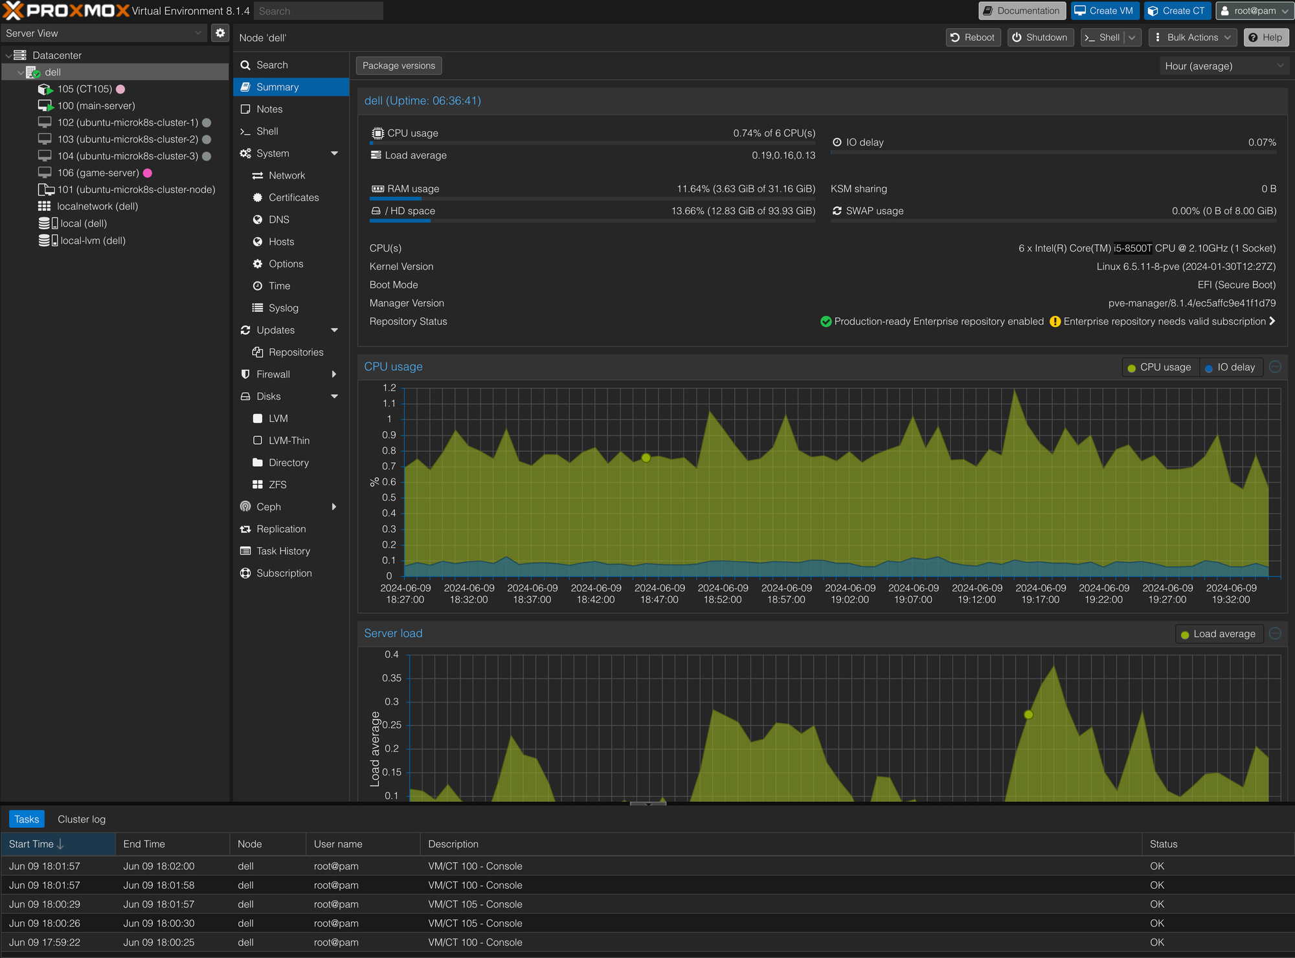Switch to the Cluster log tab

tap(82, 819)
